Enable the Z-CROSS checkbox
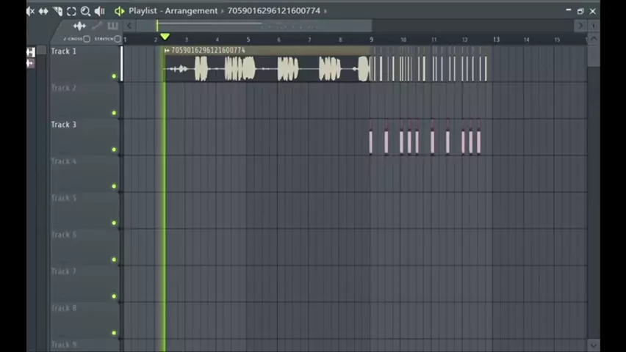Viewport: 626px width, 352px height. pyautogui.click(x=87, y=39)
